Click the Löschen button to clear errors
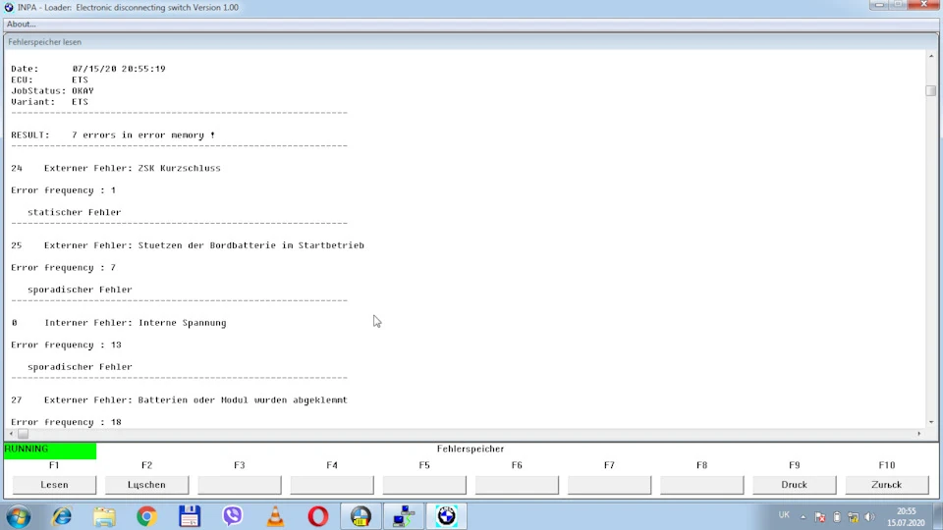This screenshot has height=530, width=943. pos(146,484)
